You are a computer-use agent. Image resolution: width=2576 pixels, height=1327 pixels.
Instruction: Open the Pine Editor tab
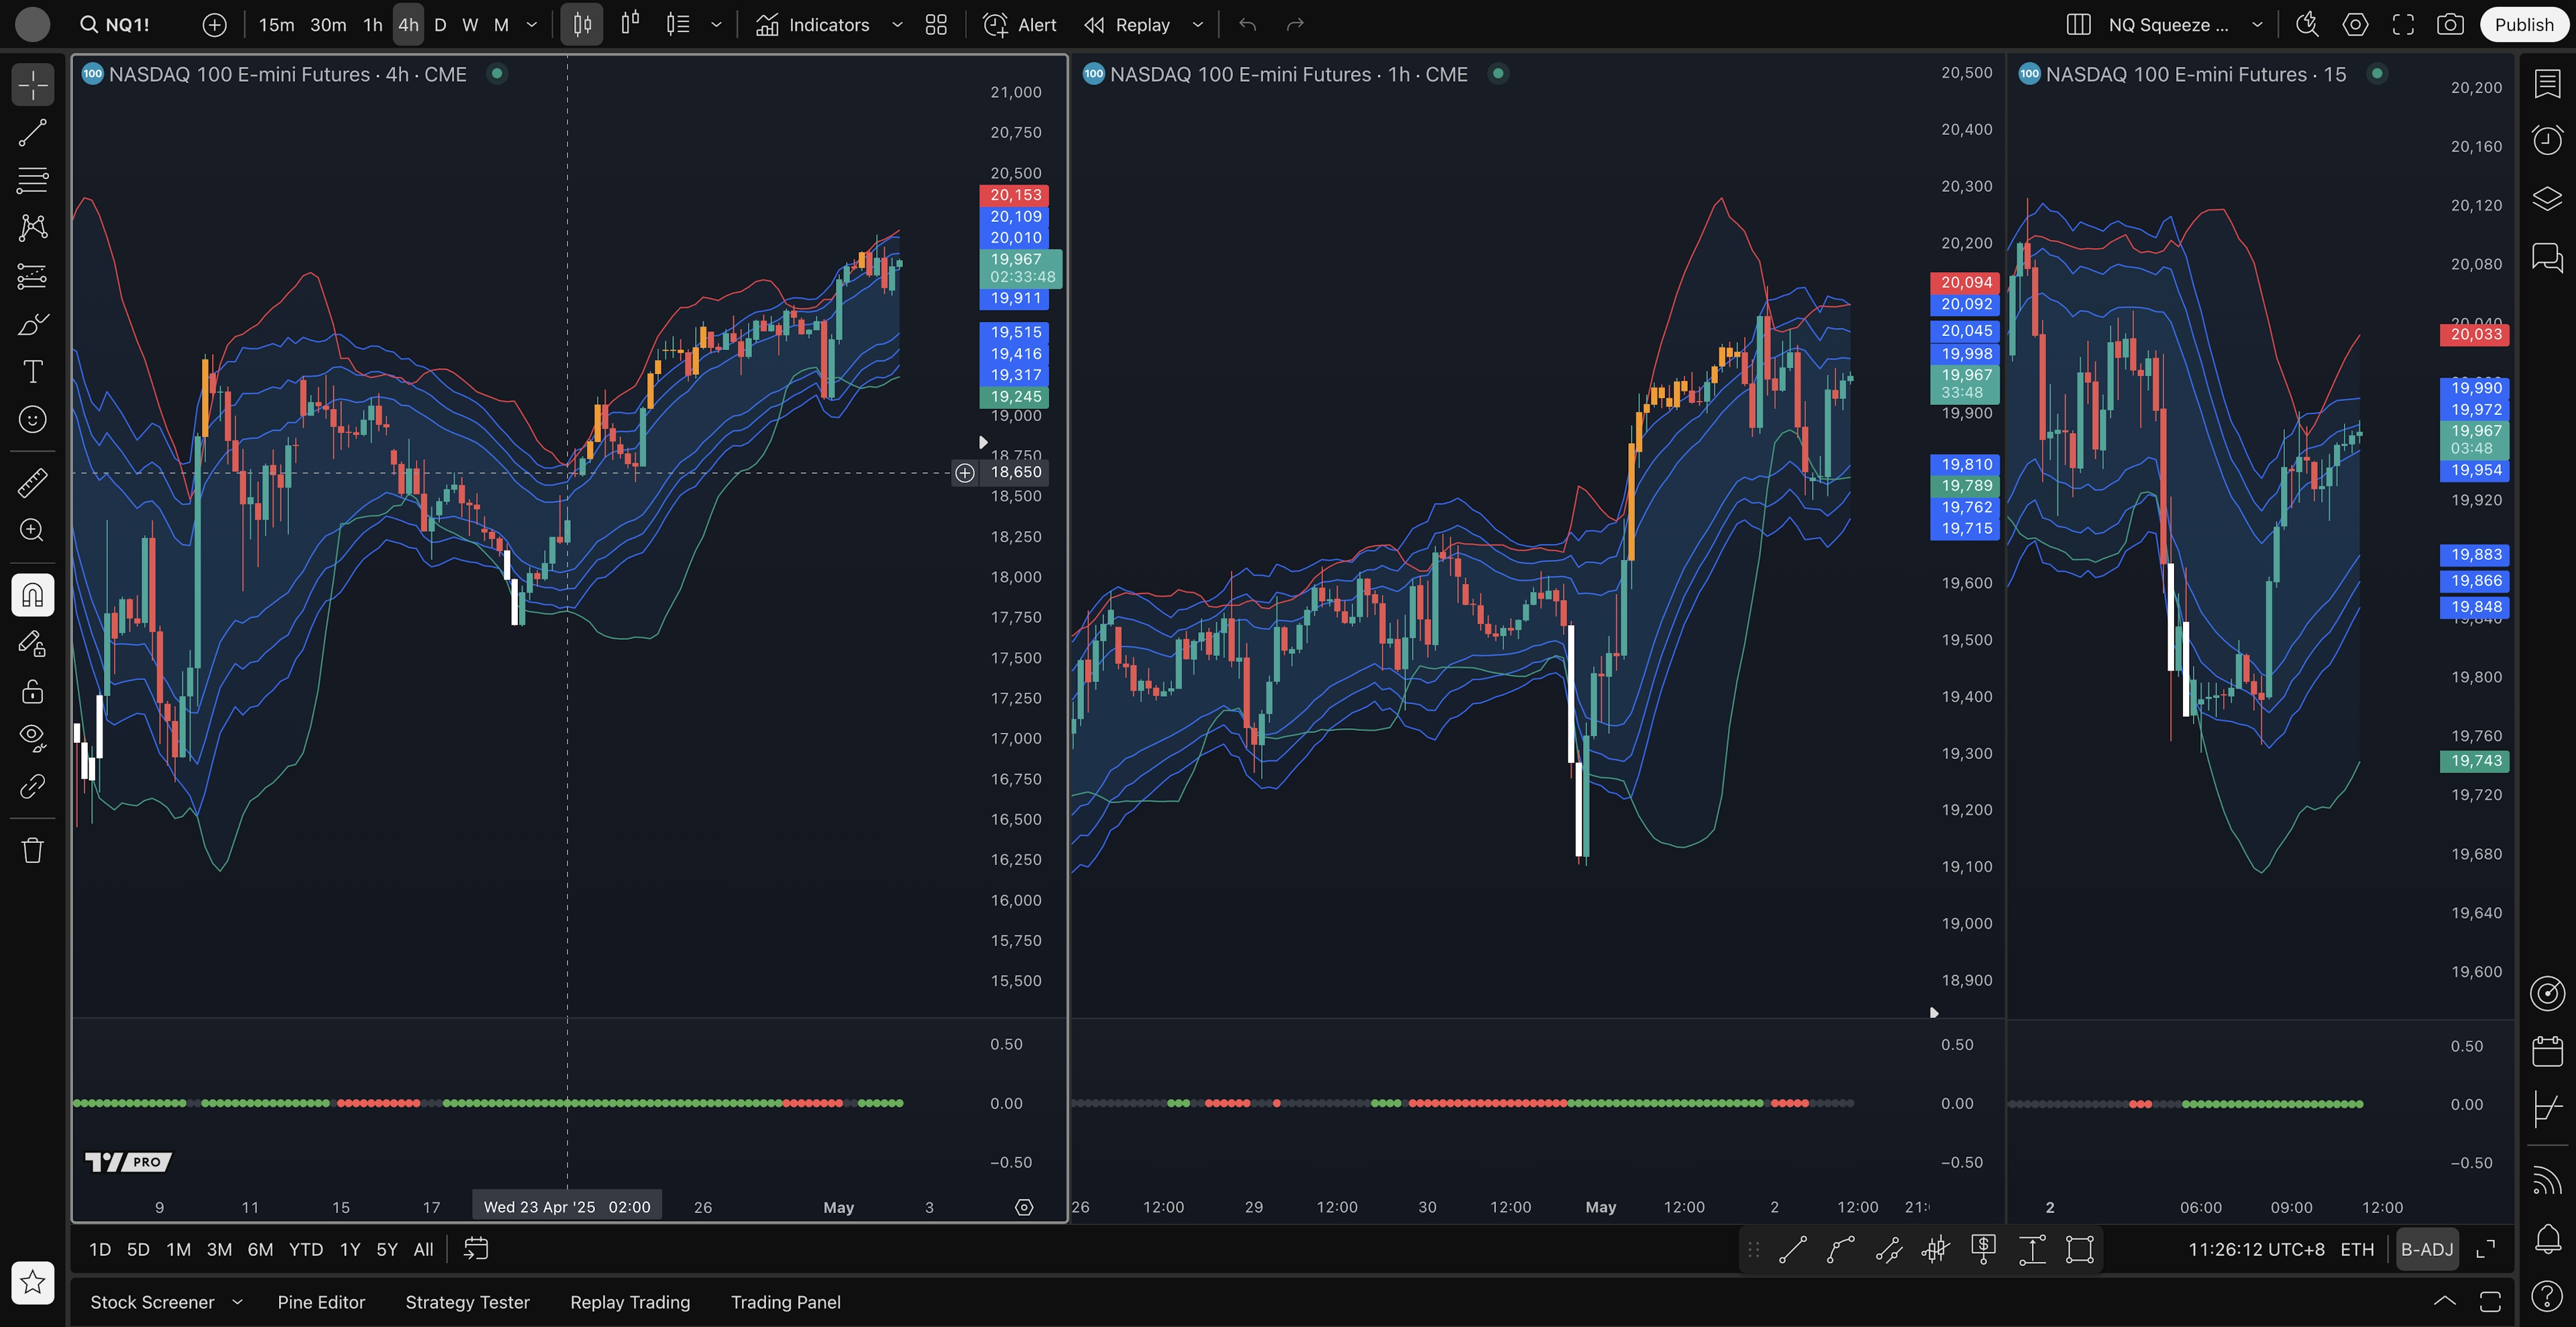[321, 1302]
